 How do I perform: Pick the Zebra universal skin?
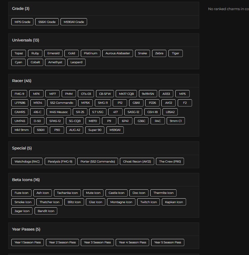[159, 53]
